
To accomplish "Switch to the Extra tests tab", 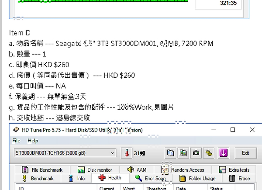I will (234, 170).
